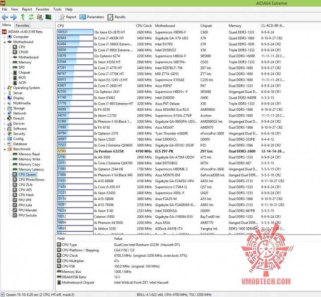This screenshot has height=297, width=321.
Task: Click the users/contacts toolbar icon
Action: (x=40, y=17)
